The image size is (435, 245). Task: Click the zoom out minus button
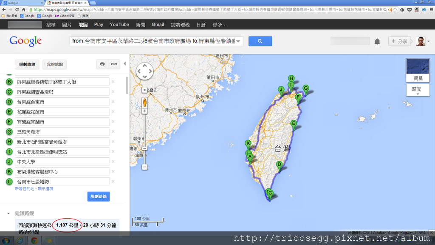144,167
